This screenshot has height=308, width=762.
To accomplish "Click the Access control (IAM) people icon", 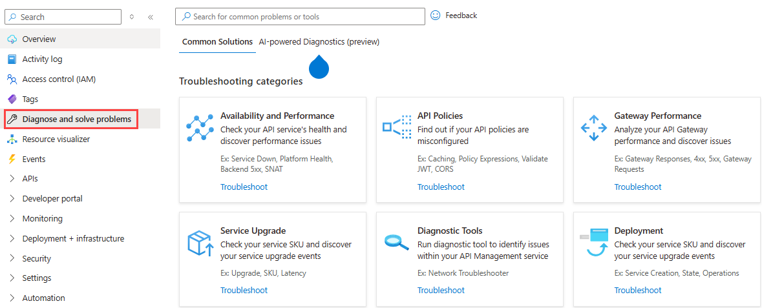I will click(x=12, y=79).
